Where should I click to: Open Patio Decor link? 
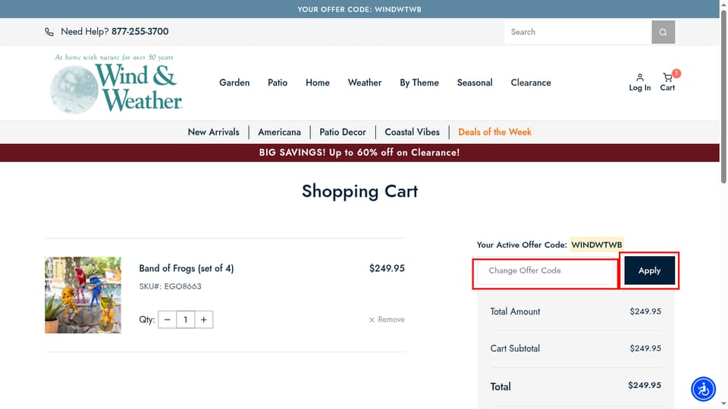pyautogui.click(x=343, y=132)
